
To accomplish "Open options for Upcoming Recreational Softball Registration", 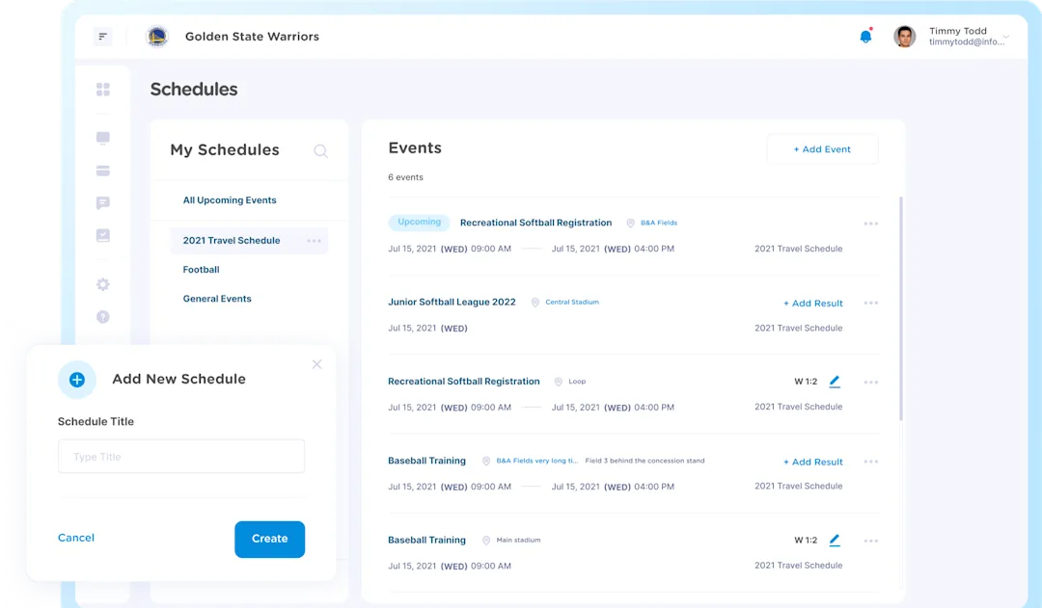I will click(x=870, y=224).
